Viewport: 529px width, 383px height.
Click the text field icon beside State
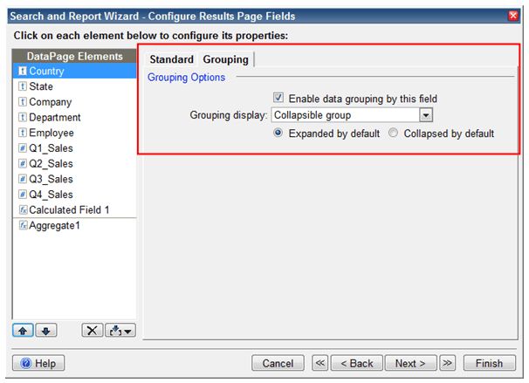pos(23,86)
